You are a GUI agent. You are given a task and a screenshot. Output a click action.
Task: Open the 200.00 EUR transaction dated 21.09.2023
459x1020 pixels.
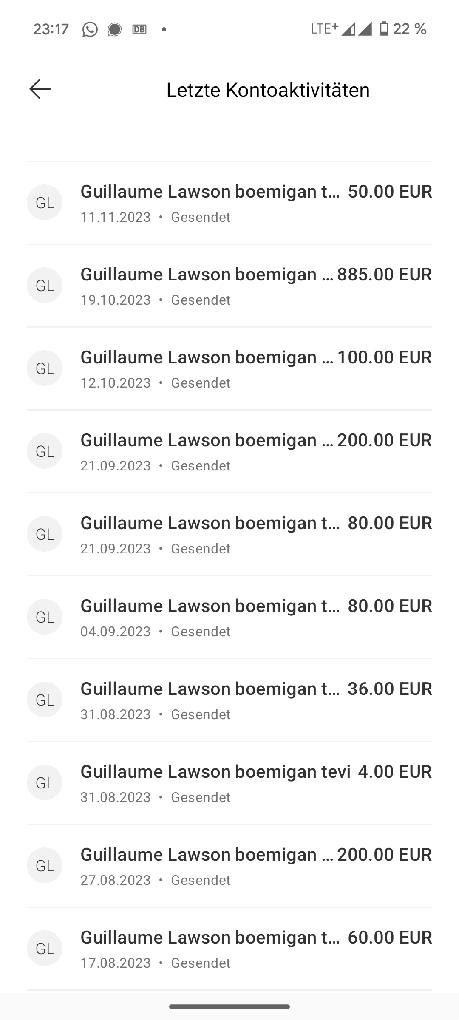[x=229, y=451]
